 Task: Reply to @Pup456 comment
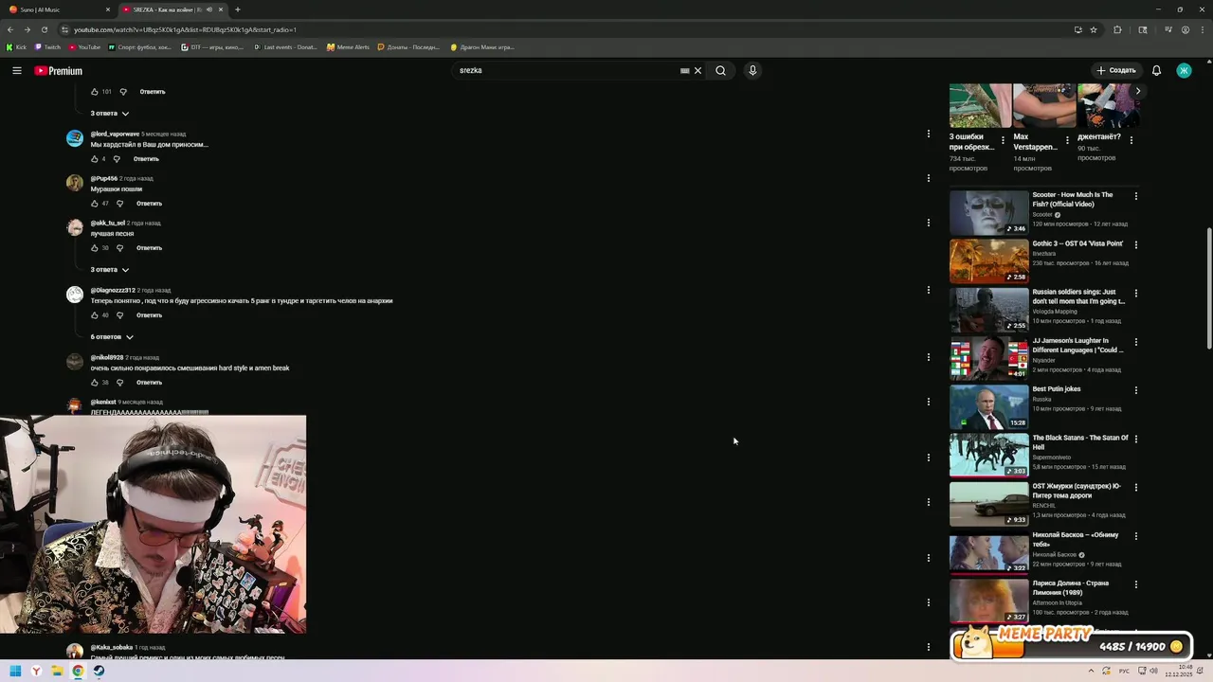[x=149, y=204]
